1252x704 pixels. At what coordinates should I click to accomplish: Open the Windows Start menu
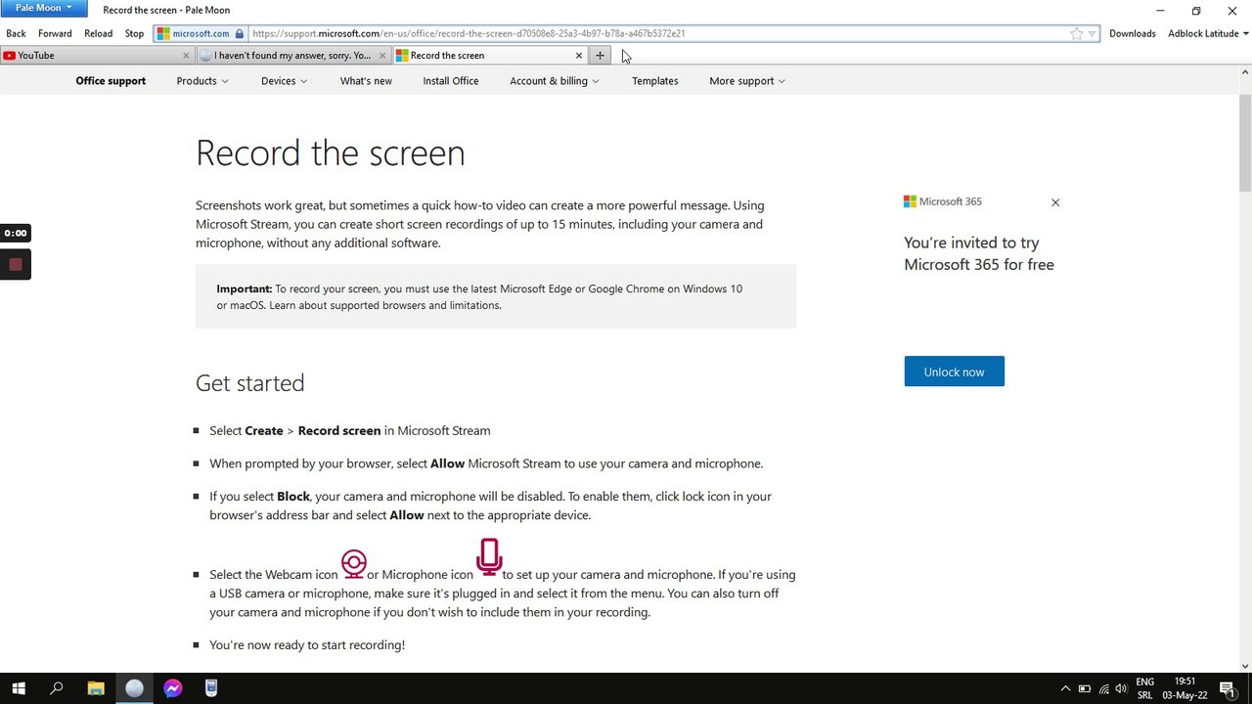[x=19, y=688]
